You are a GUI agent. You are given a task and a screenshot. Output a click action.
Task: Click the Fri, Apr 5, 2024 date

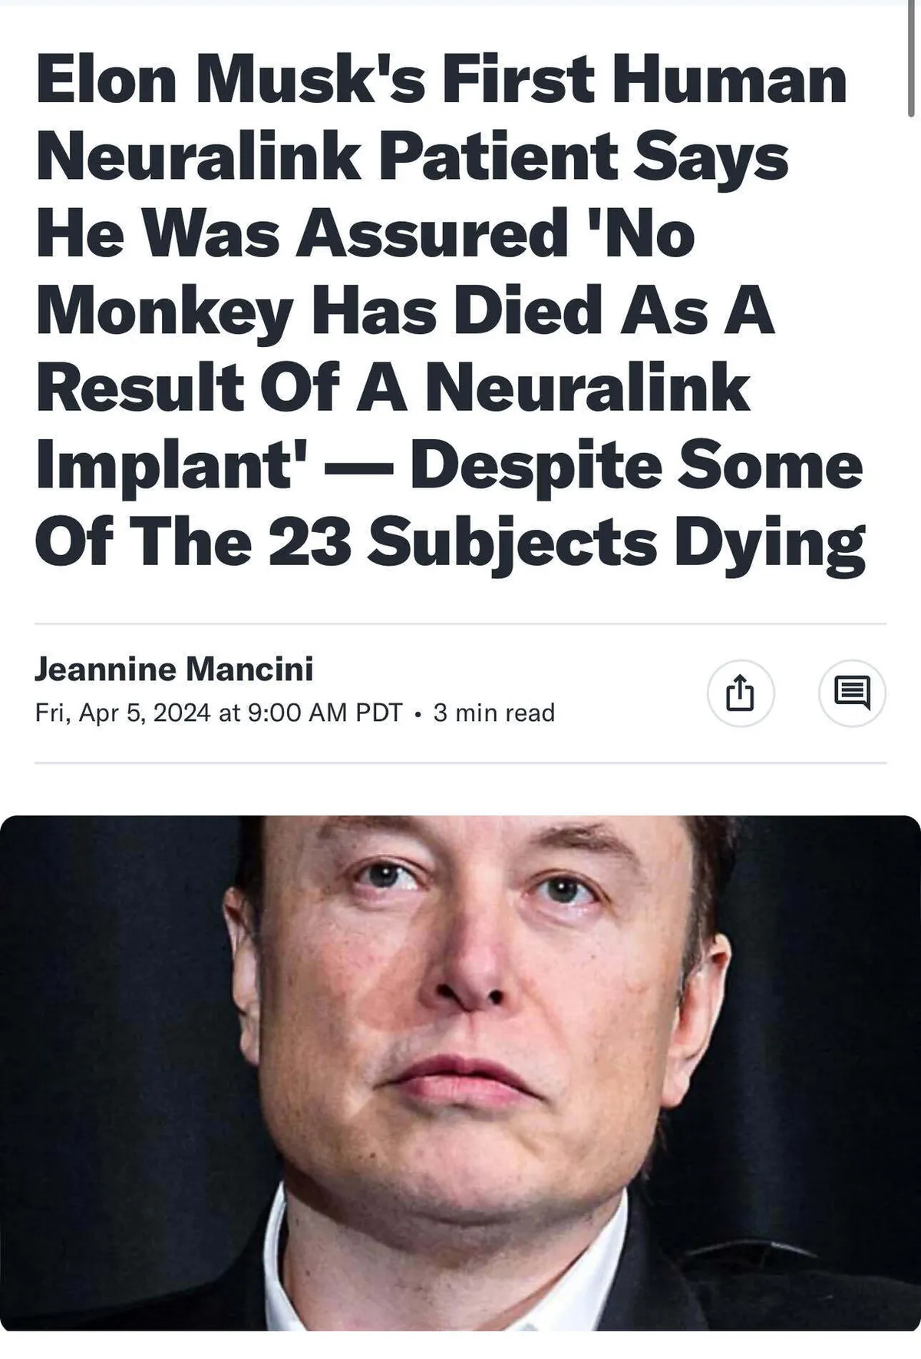coord(123,713)
